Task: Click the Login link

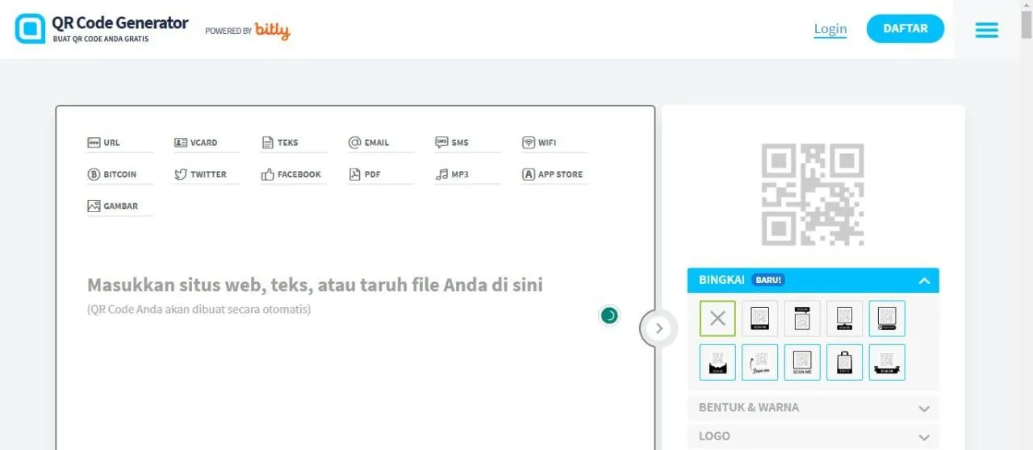Action: [830, 29]
